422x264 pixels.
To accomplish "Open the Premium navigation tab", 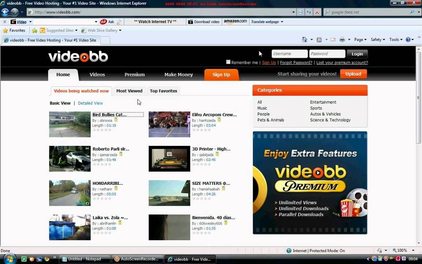I will (134, 75).
